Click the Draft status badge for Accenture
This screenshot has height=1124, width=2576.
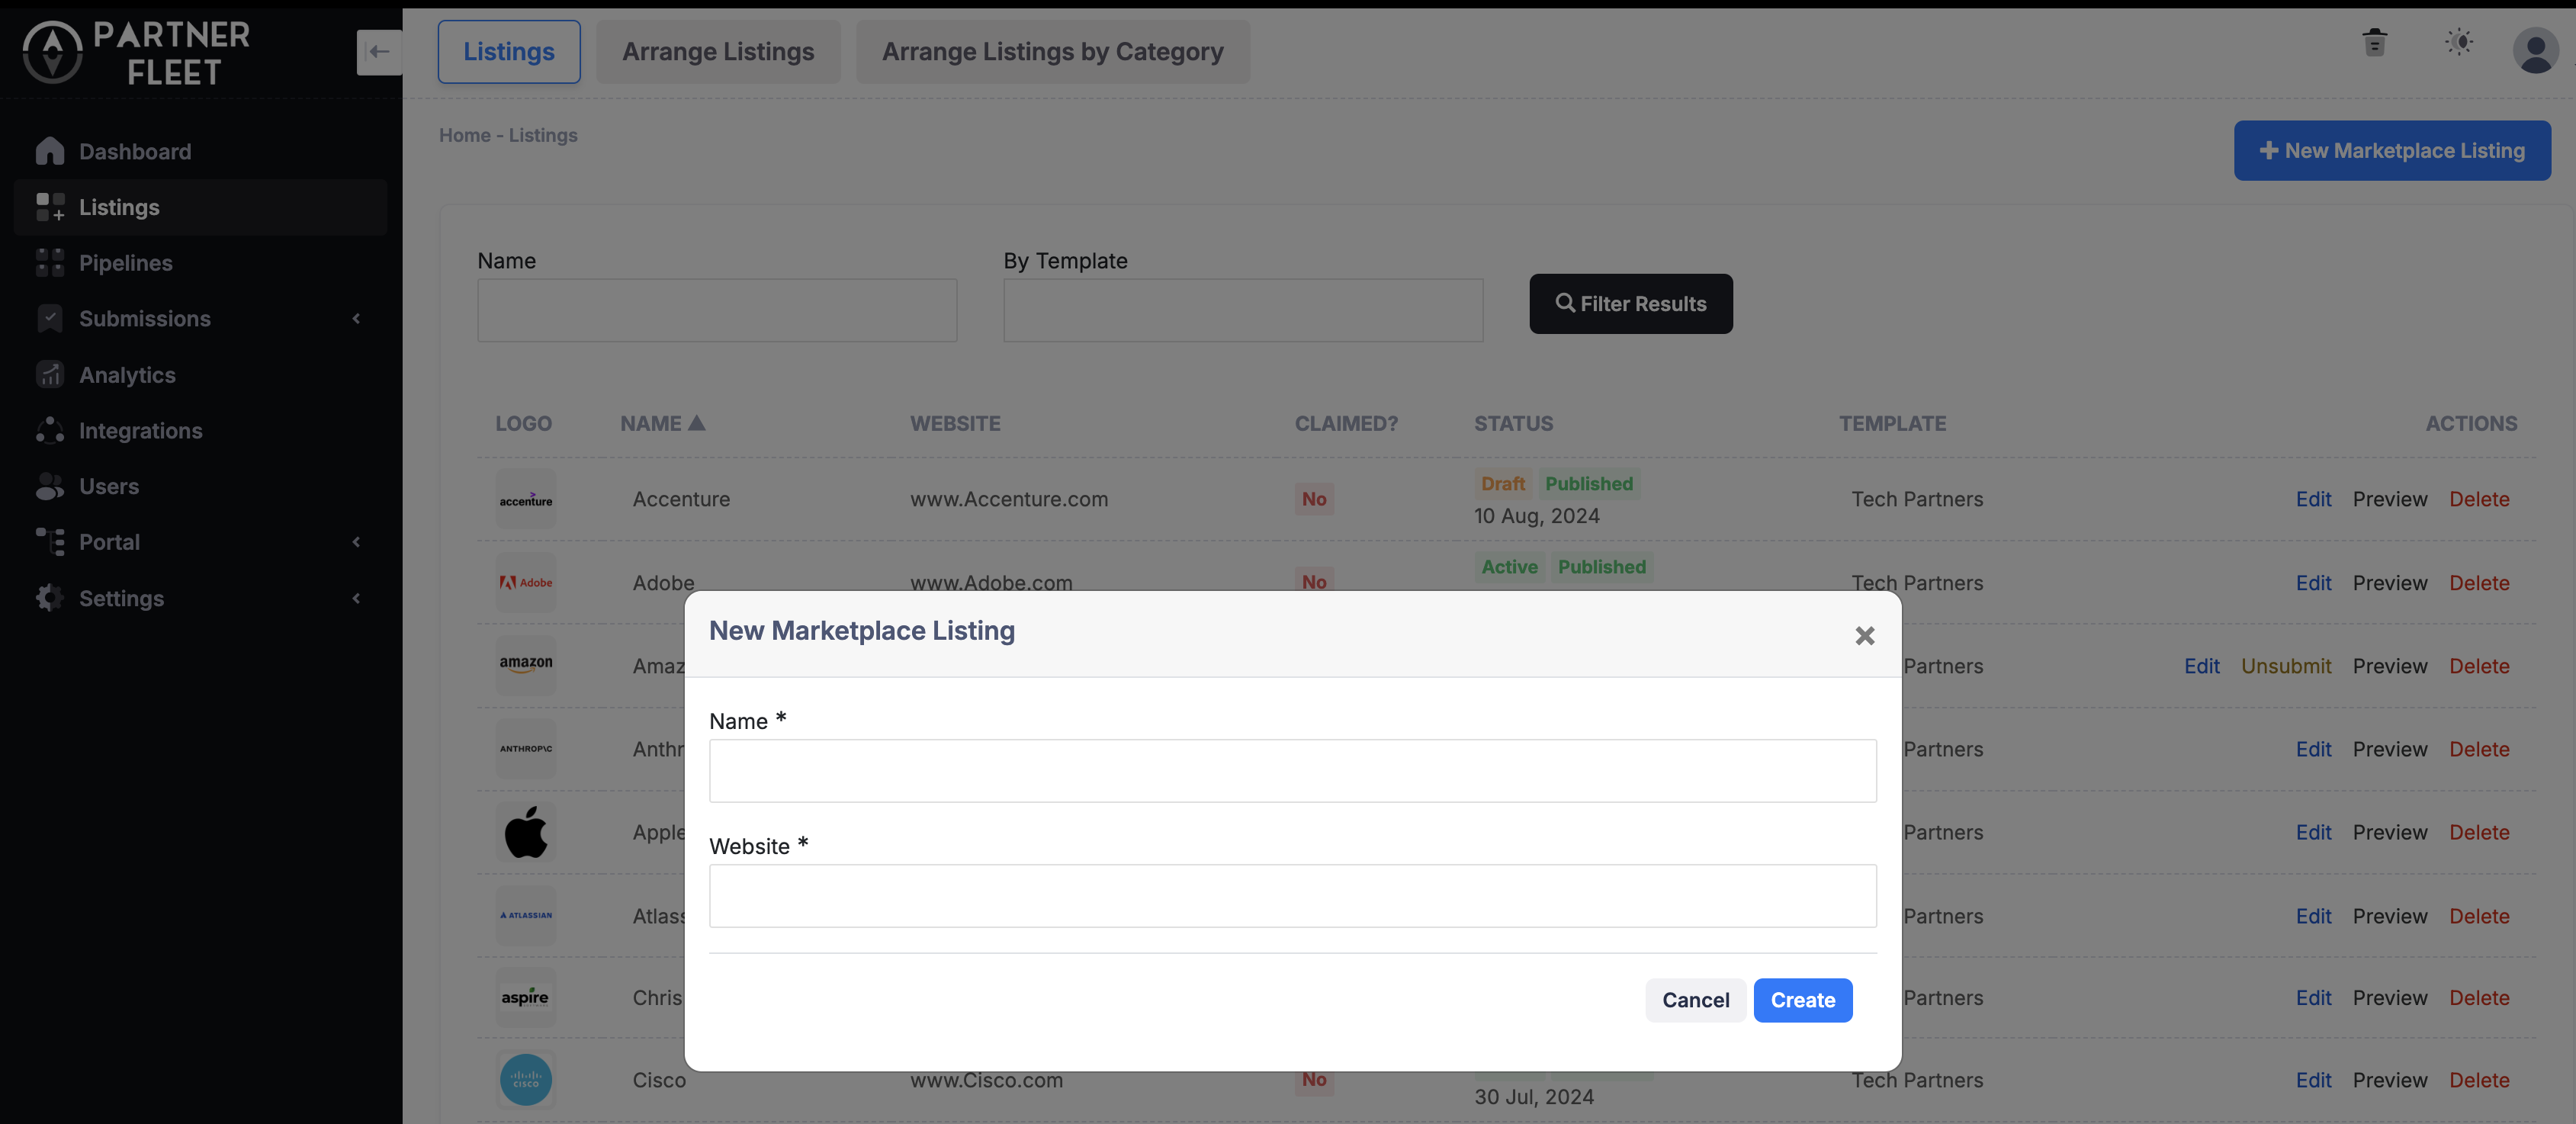coord(1503,484)
